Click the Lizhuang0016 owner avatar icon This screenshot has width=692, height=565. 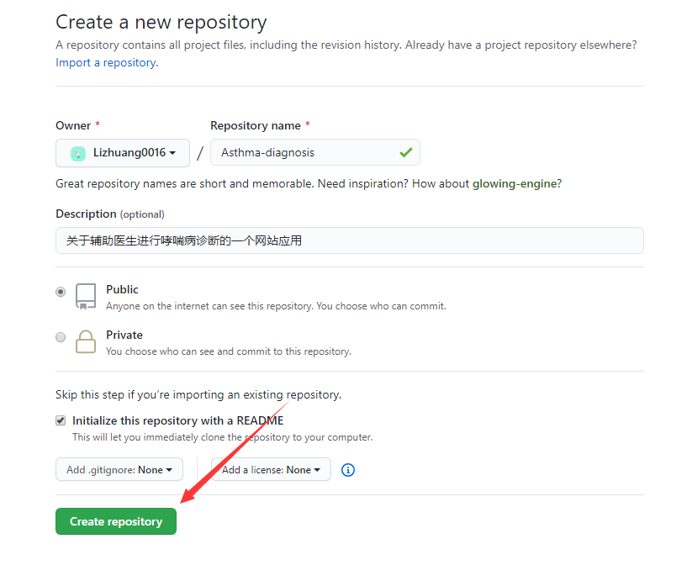click(x=78, y=153)
